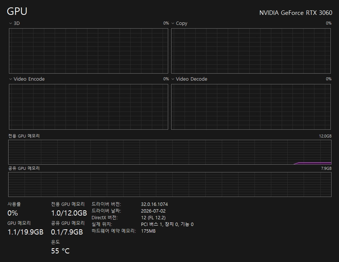Click the 전용 GPU 메모리 graph
The height and width of the screenshot is (262, 339).
170,152
